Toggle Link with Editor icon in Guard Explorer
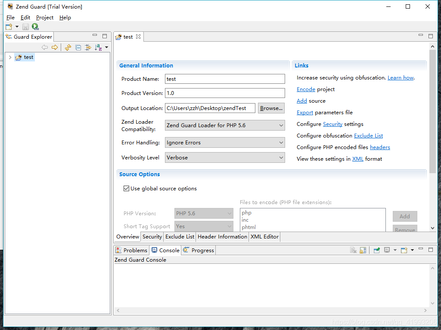 point(88,47)
